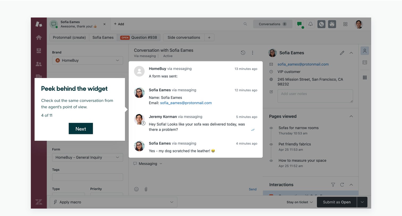Click Submit as Open button
402x216 pixels.
(x=337, y=202)
